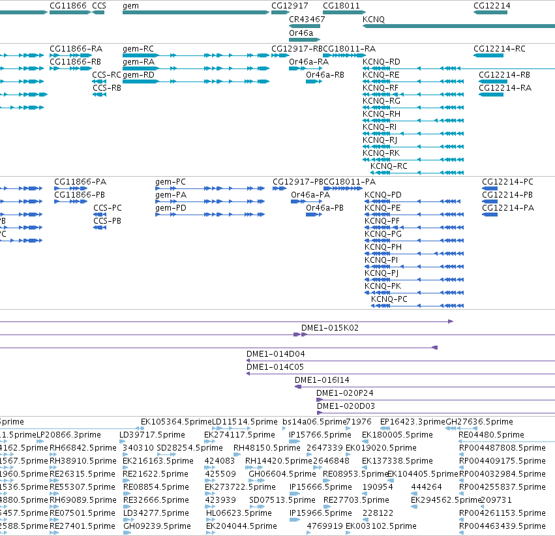Select transcript CG11866-RA
Viewport: 555px width, 536px height.
tap(76, 48)
